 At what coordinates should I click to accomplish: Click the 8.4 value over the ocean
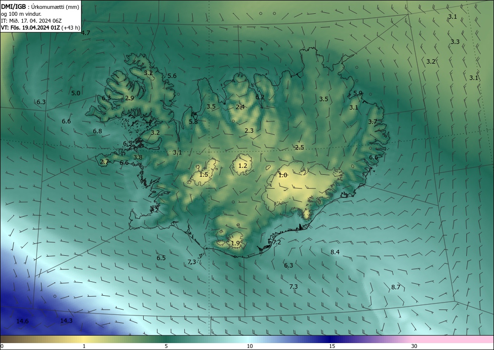[335, 252]
